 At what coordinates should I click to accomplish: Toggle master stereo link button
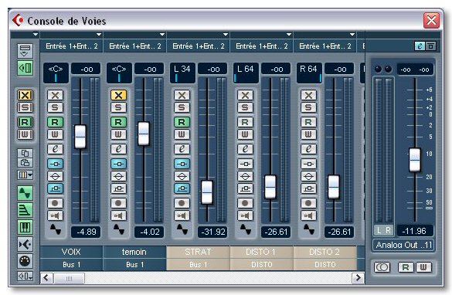click(x=382, y=267)
